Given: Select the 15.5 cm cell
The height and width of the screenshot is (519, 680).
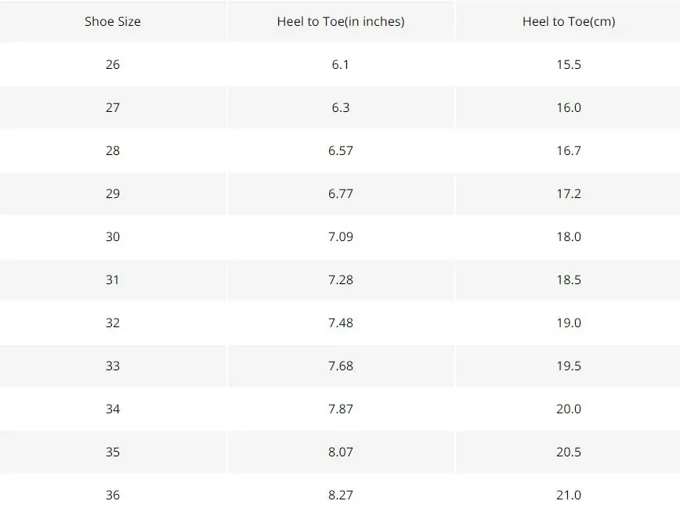Looking at the screenshot, I should [569, 64].
